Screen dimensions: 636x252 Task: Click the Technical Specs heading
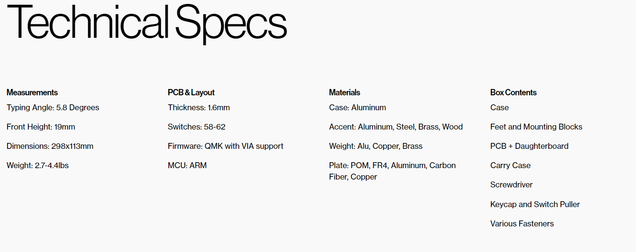pyautogui.click(x=147, y=23)
